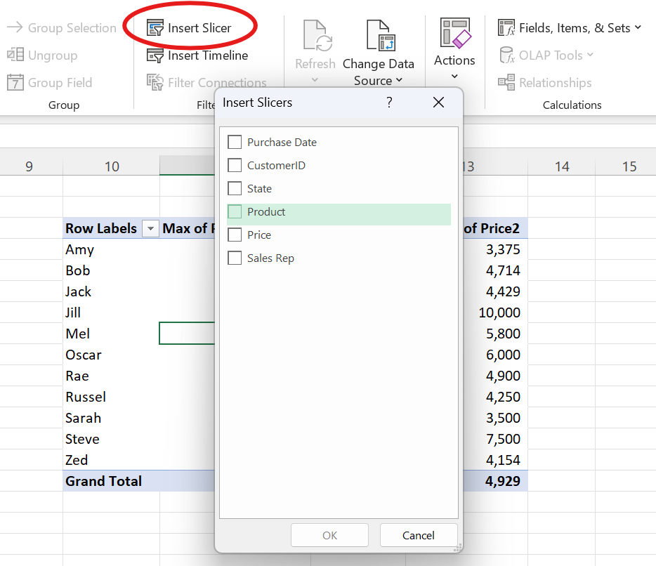Check the Product field checkbox
The width and height of the screenshot is (656, 566).
pos(235,211)
